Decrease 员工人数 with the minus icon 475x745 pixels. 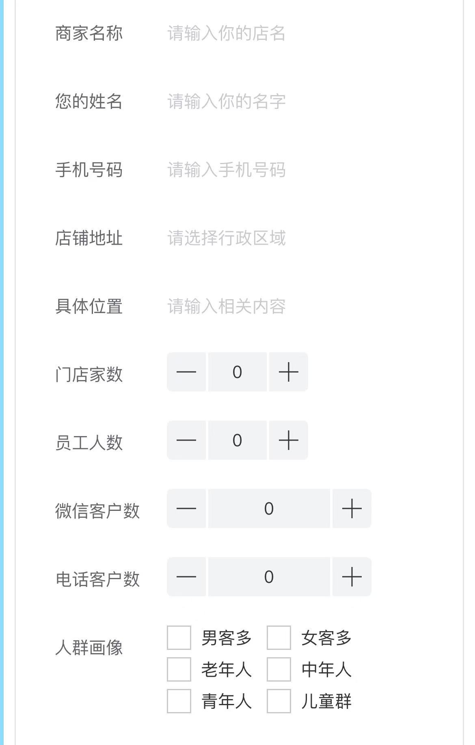pos(186,440)
